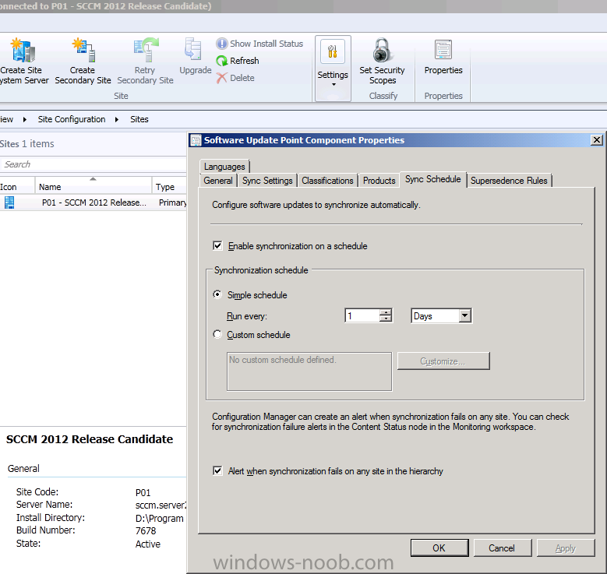Click into the Run every number field
Image resolution: width=607 pixels, height=574 pixels.
coord(362,316)
